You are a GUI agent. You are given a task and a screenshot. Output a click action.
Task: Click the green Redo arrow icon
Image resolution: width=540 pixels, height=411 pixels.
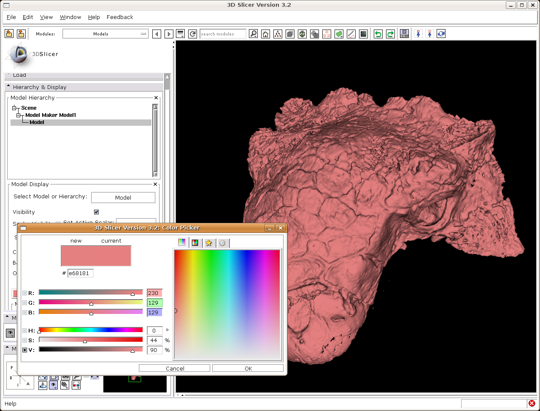(x=390, y=34)
